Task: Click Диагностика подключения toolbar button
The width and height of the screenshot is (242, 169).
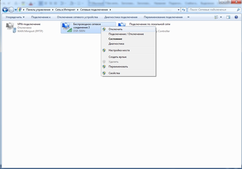Action: click(121, 17)
